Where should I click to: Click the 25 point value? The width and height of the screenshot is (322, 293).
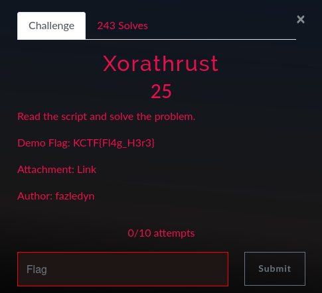[x=161, y=91]
